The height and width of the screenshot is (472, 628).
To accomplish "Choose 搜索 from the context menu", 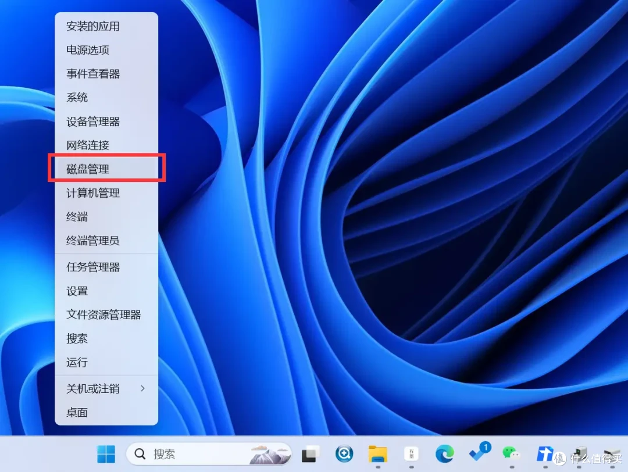I will (106, 339).
